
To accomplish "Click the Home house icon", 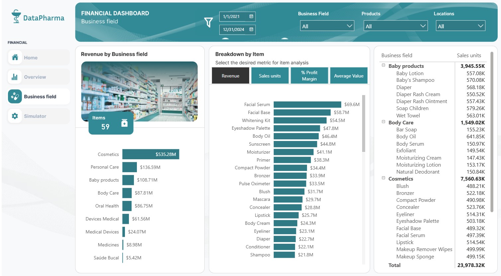I will click(15, 58).
